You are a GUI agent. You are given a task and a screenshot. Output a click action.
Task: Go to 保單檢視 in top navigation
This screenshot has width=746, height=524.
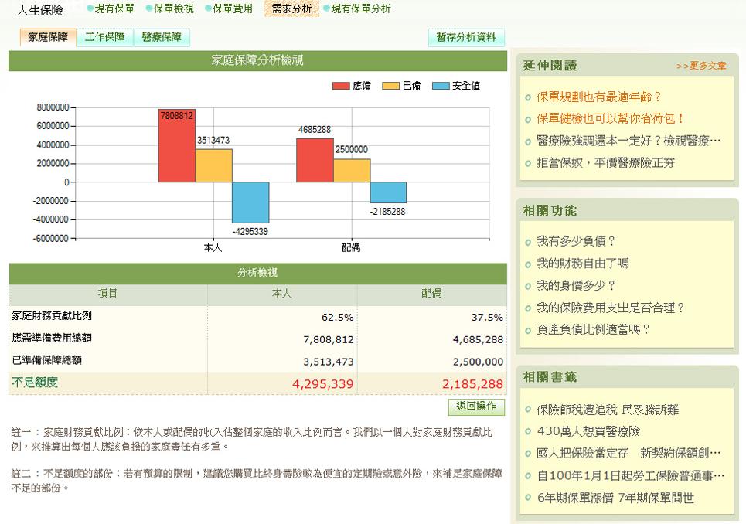point(172,9)
